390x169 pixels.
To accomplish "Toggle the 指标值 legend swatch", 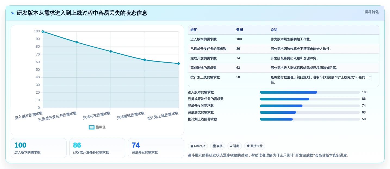I will pyautogui.click(x=92, y=127).
